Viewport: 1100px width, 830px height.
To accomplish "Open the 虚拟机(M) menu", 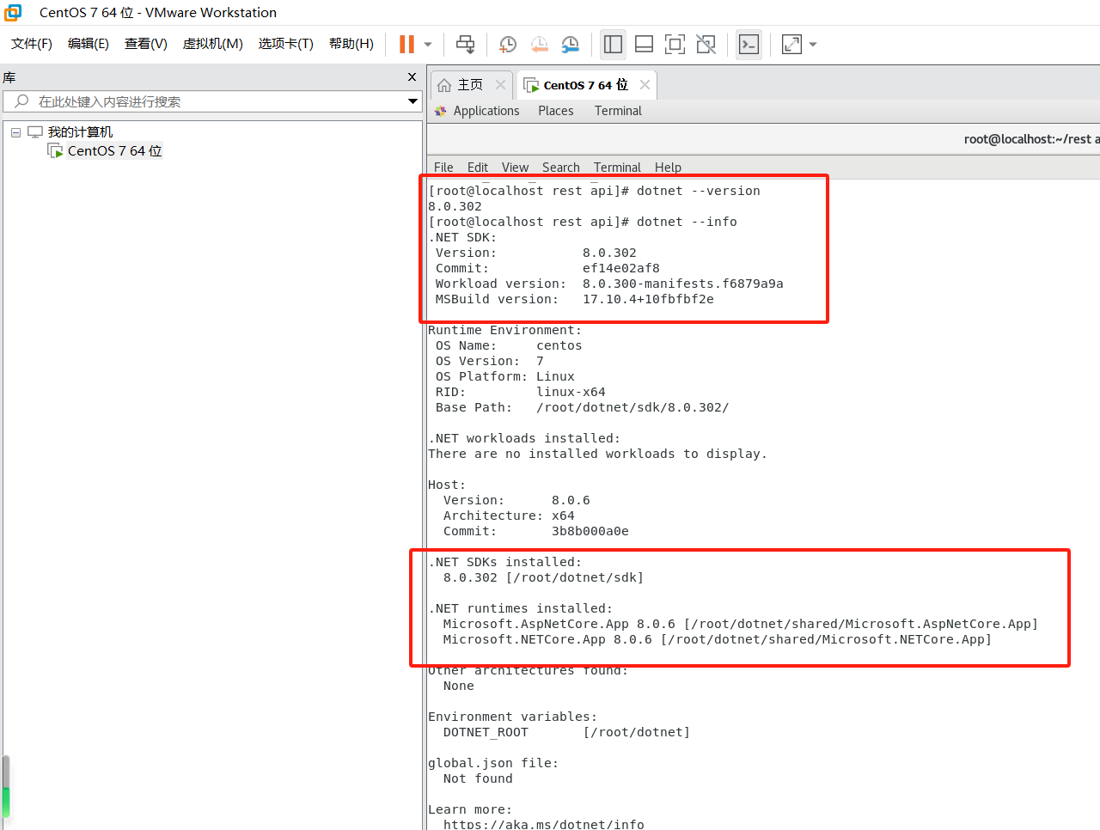I will click(212, 43).
